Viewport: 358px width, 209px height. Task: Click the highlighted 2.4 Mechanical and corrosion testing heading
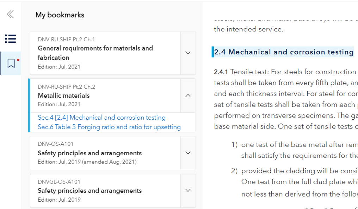[x=284, y=52]
